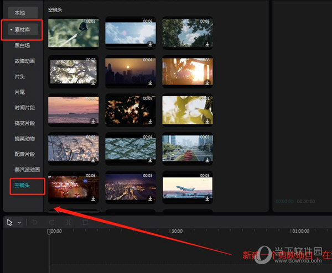
Task: Select the pointer tool in timeline toolbar
Action: coord(11,222)
